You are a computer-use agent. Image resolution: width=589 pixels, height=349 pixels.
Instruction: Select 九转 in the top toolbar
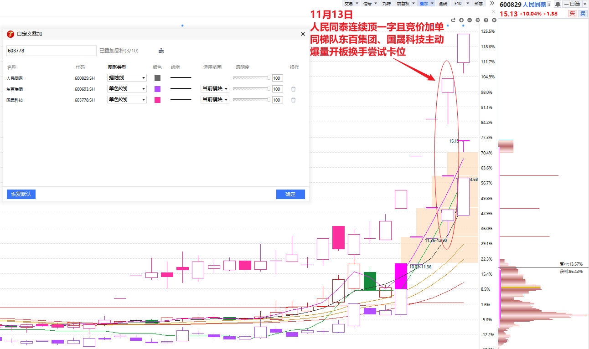click(x=387, y=4)
